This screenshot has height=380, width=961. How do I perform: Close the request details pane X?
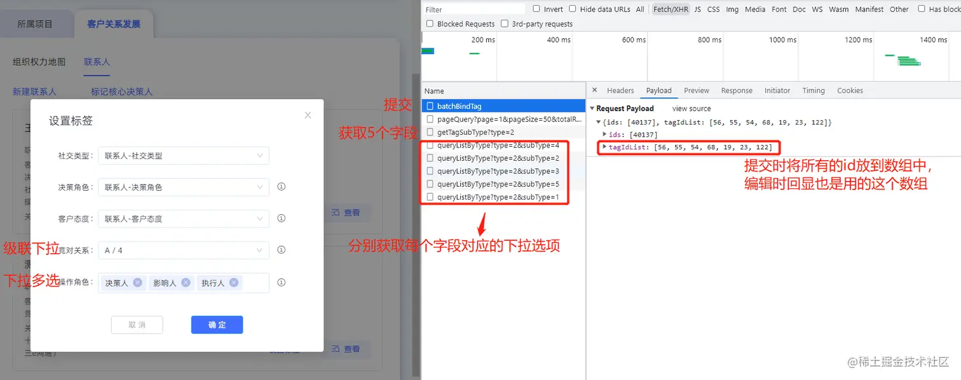click(x=594, y=90)
